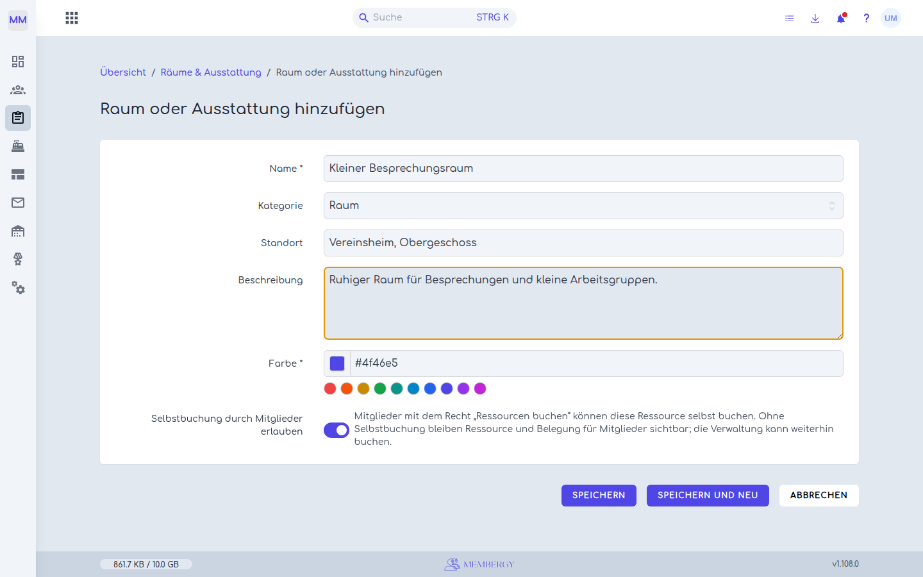Toggle Selbstbuchung durch Mitglieder switch
Image resolution: width=923 pixels, height=577 pixels.
point(337,430)
